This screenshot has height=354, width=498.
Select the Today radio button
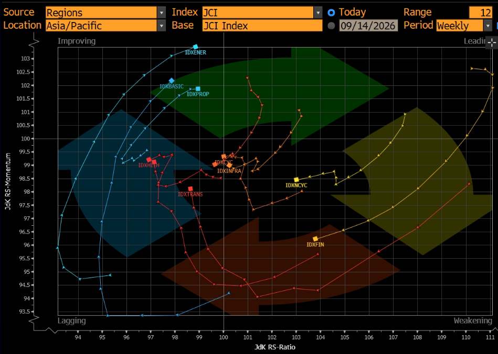point(331,13)
